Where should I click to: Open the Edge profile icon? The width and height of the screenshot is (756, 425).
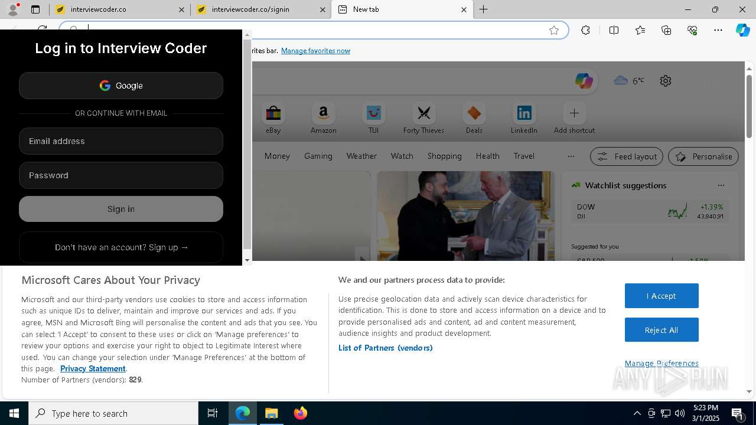[x=13, y=9]
